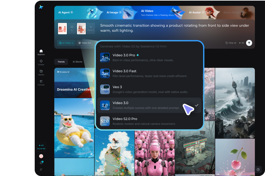Select the second frame product thumbnail
265x176 pixels.
coord(81,29)
